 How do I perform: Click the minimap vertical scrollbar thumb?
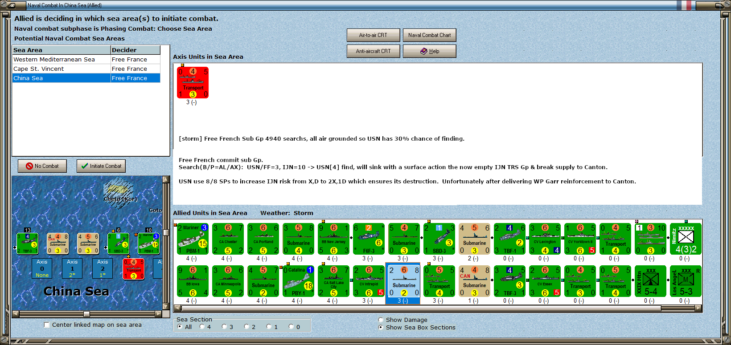pos(166,232)
